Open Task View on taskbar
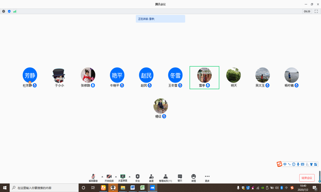The image size is (321, 192). coord(93,188)
